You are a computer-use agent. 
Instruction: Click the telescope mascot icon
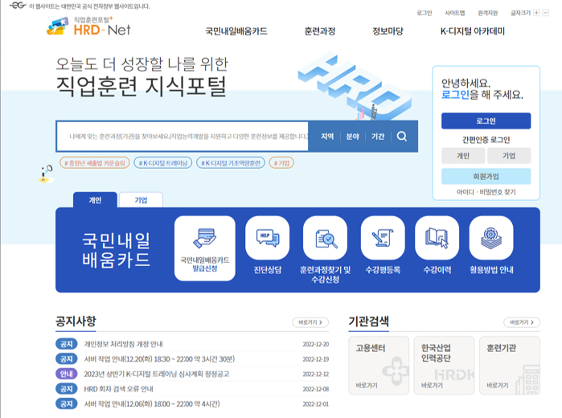coord(46,174)
